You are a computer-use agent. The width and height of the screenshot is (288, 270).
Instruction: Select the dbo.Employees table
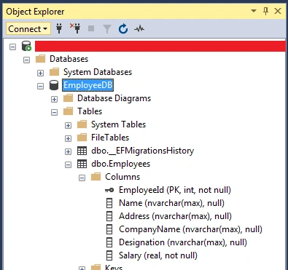tap(120, 164)
